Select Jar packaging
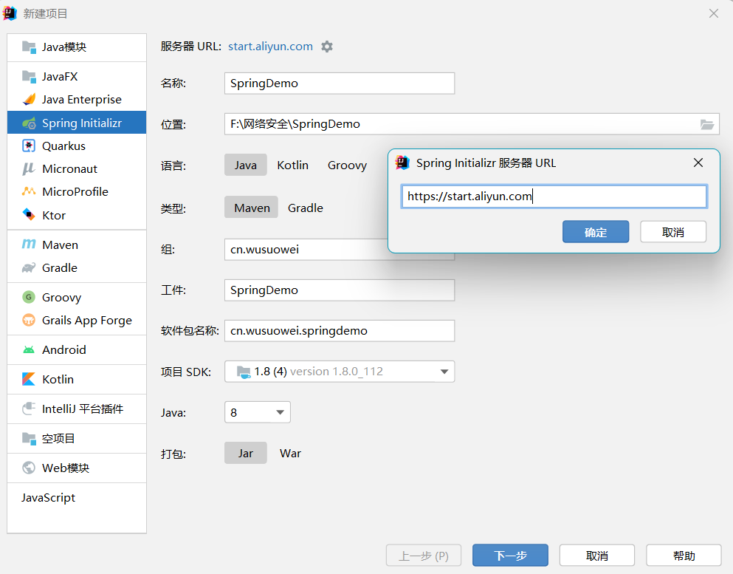Viewport: 733px width, 574px height. pyautogui.click(x=245, y=453)
